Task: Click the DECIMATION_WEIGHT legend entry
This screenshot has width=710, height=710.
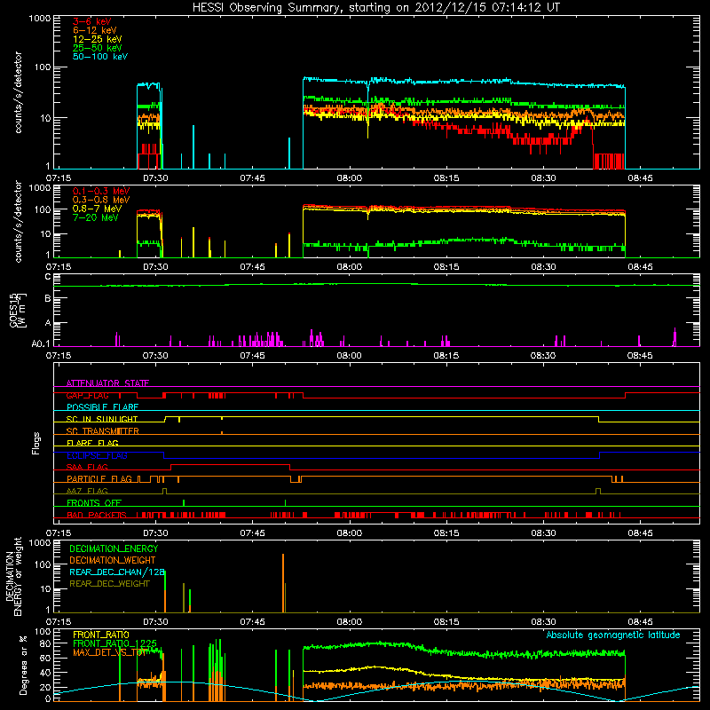Action: coord(113,560)
